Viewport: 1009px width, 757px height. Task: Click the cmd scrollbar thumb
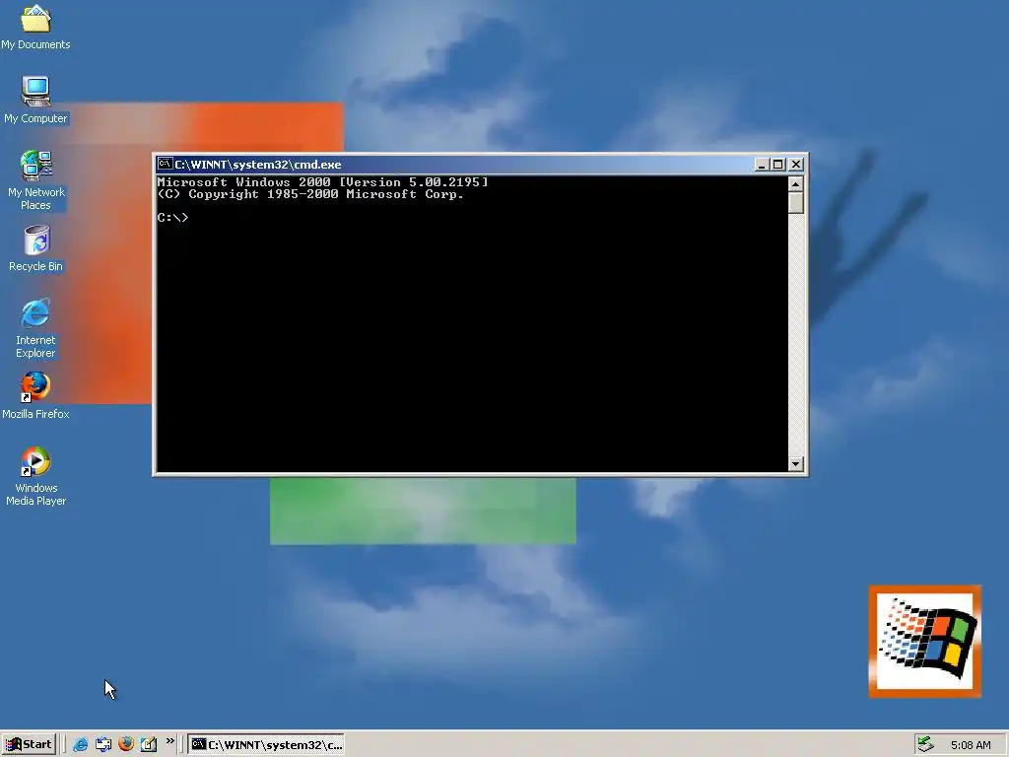click(796, 203)
